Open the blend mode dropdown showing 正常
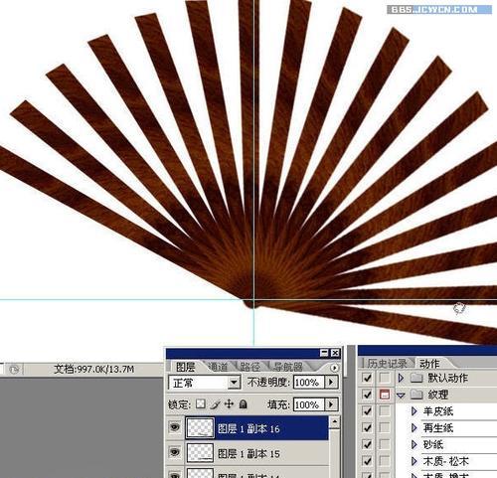The image size is (497, 478). point(234,383)
